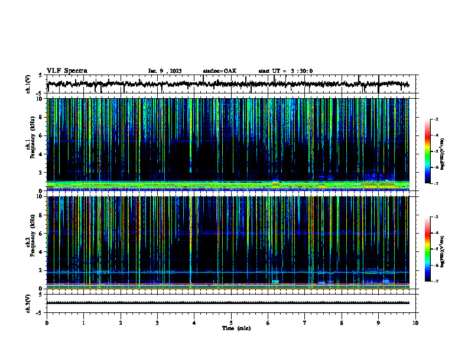Screen dimensions: 468x362
Task: Click the 5 minute tick on time axis
Action: click(x=231, y=323)
